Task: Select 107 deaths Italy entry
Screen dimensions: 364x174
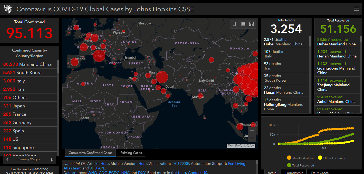Action: 285,54
